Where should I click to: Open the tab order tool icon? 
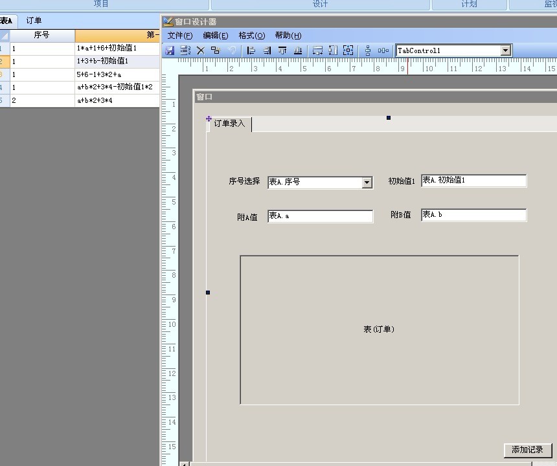185,50
